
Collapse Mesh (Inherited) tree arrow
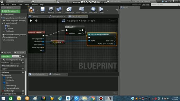pos(3,23)
